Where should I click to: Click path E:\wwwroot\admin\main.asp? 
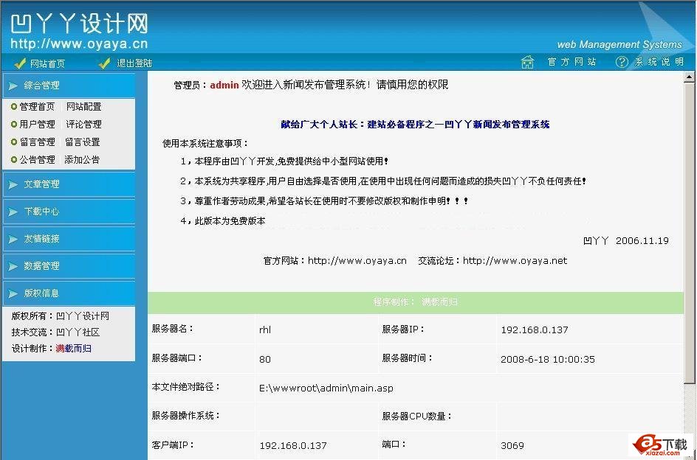[326, 388]
